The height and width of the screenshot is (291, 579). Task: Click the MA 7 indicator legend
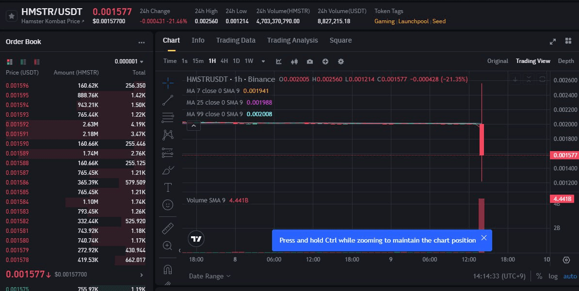(x=227, y=91)
